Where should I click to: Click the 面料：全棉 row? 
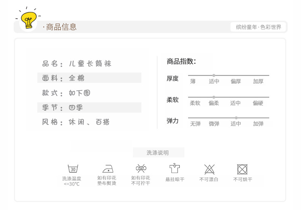coord(89,78)
